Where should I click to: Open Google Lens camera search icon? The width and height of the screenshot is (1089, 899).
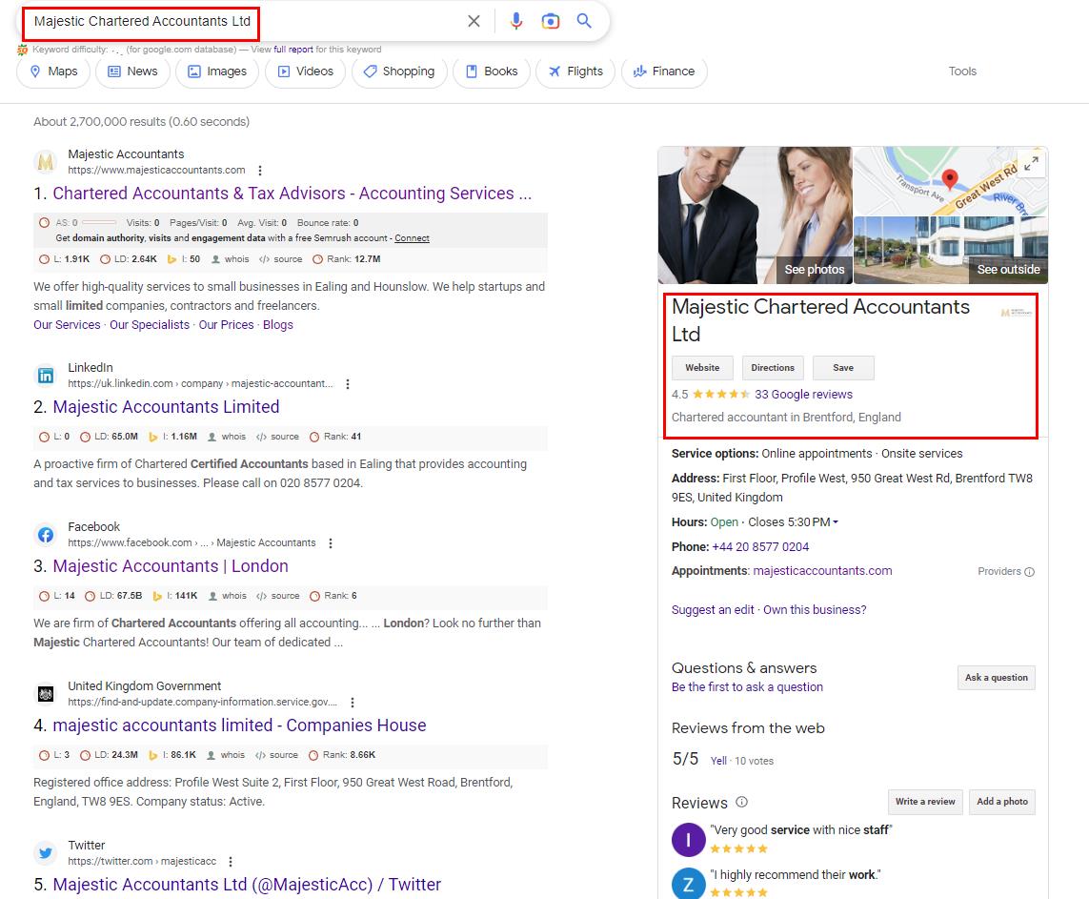(550, 22)
